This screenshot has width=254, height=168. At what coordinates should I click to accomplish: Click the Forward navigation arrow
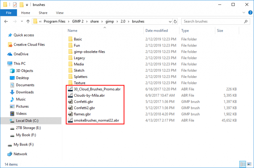tap(15, 21)
